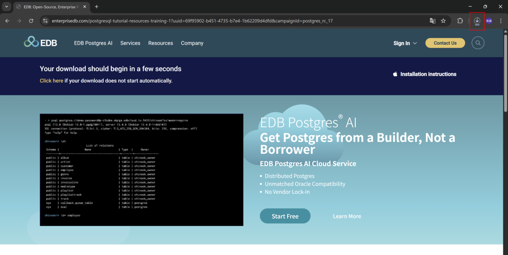
Task: Open the tab search dropdown arrow
Action: tap(6, 7)
